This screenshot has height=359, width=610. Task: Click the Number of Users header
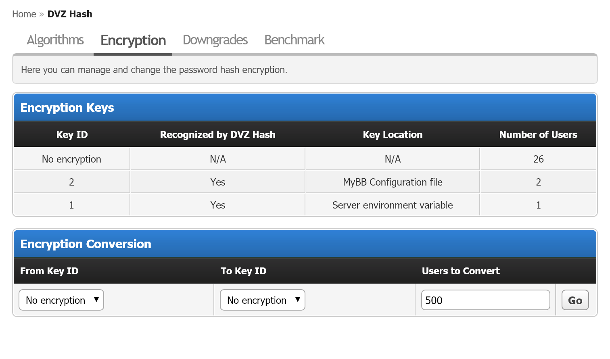coord(538,135)
